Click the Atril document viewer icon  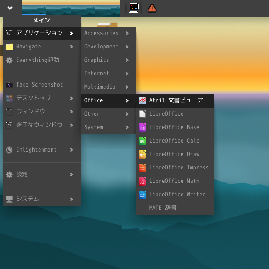(x=143, y=100)
